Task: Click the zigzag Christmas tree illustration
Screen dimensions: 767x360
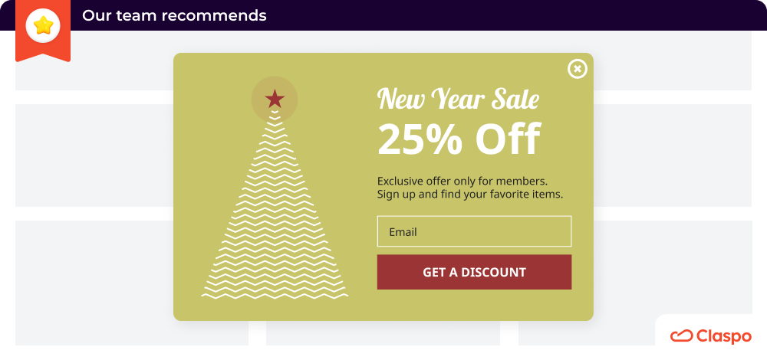Action: pyautogui.click(x=275, y=205)
